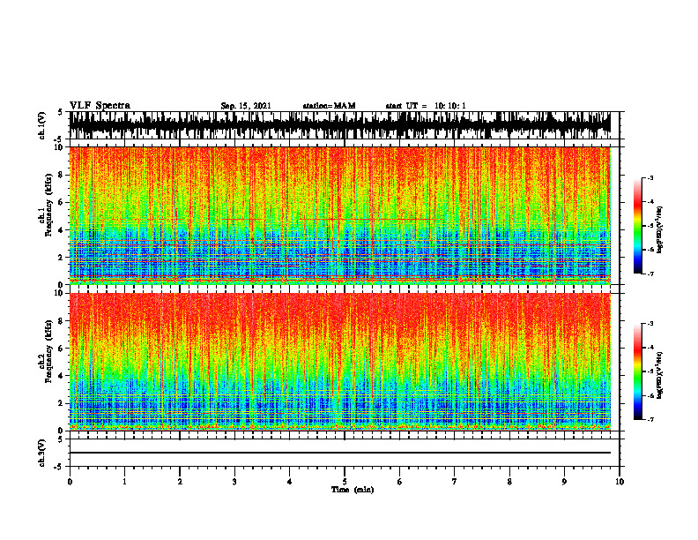Click the ch.1(V) waveform axis label
Screen dimensions: 698x540
[41, 125]
